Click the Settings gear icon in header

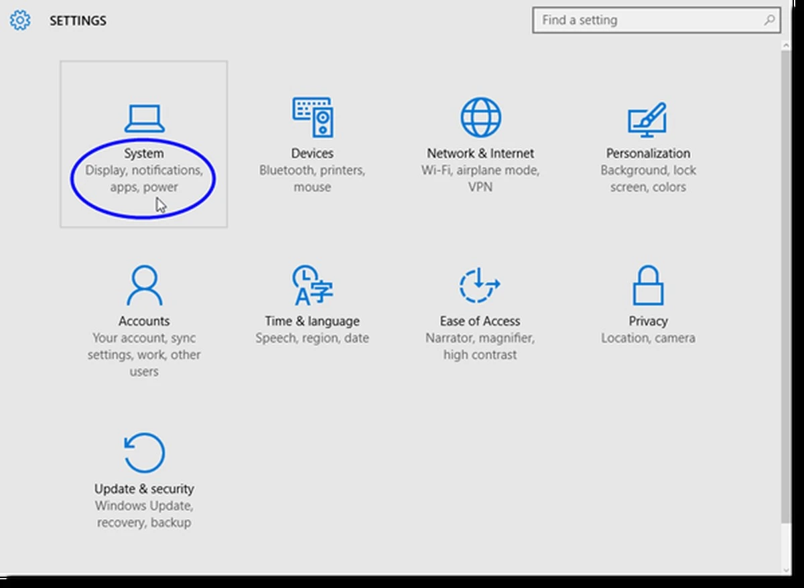[20, 21]
